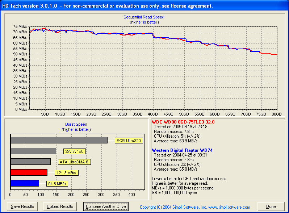Click the Save Results button
This screenshot has height=213, width=289.
(x=22, y=206)
